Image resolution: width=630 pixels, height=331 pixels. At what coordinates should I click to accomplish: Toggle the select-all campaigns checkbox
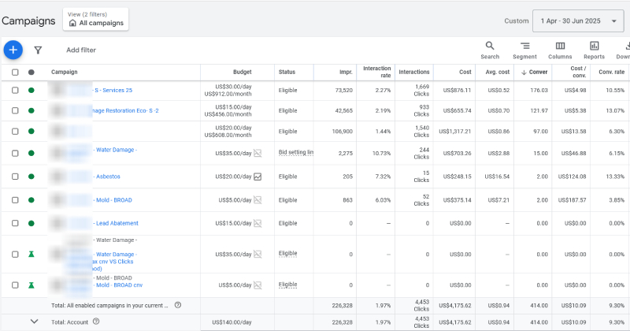[15, 73]
